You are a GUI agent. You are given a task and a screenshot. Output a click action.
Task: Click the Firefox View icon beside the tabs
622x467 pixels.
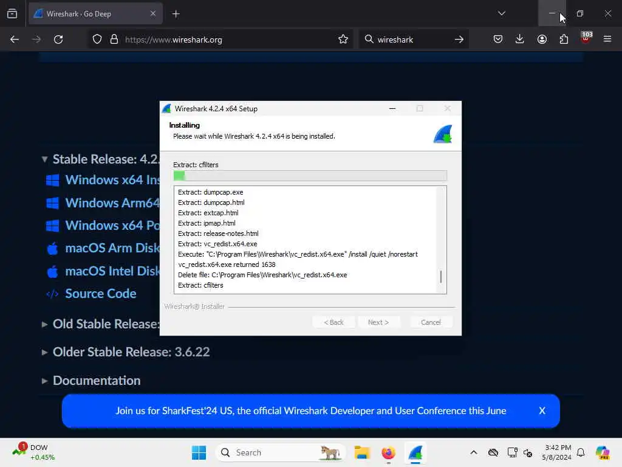pyautogui.click(x=12, y=14)
